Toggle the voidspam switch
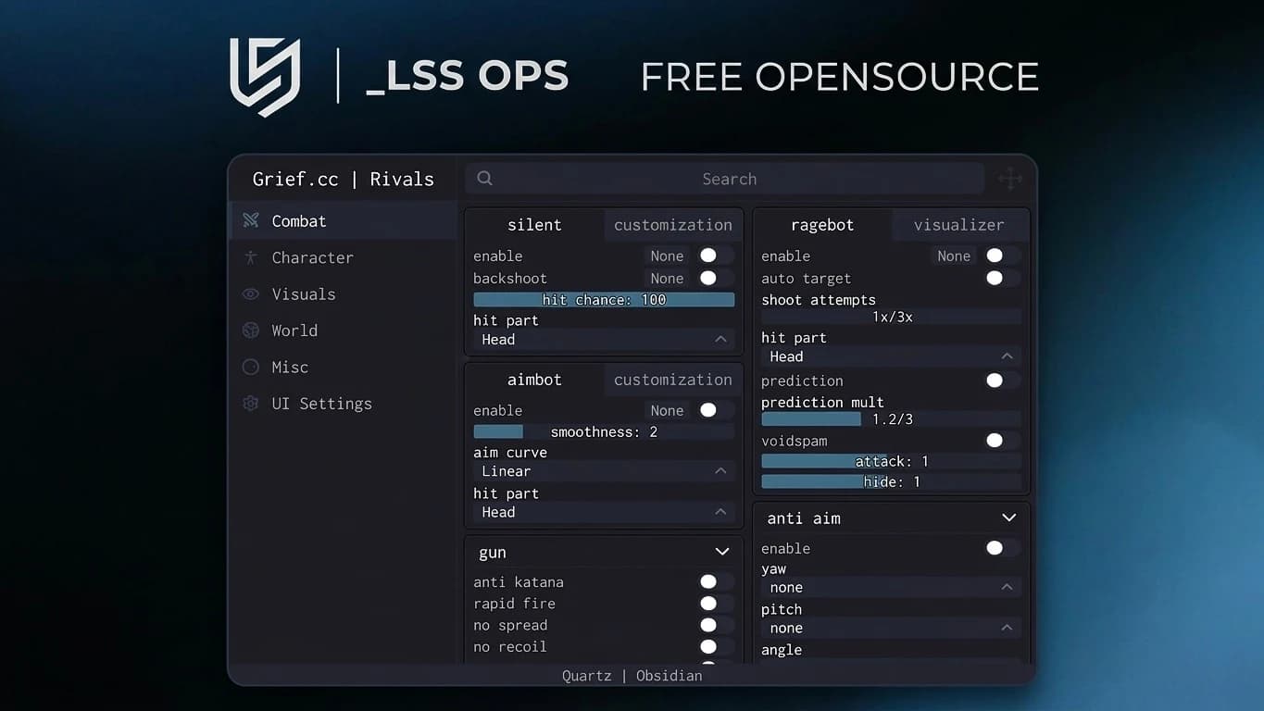This screenshot has height=711, width=1264. click(1003, 441)
